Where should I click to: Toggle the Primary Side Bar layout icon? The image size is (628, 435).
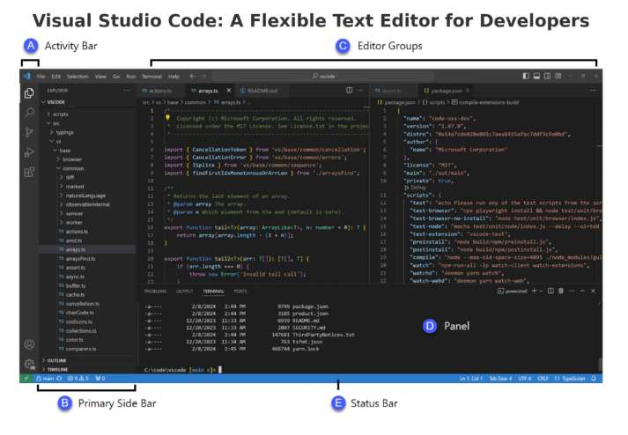point(526,76)
